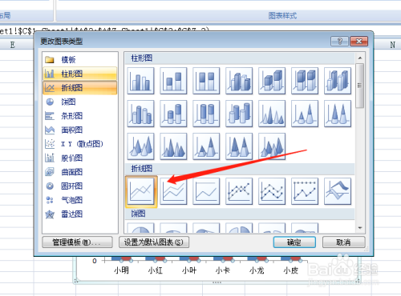
Task: Click the chart gallery scroll-up arrow
Action: tap(360, 58)
